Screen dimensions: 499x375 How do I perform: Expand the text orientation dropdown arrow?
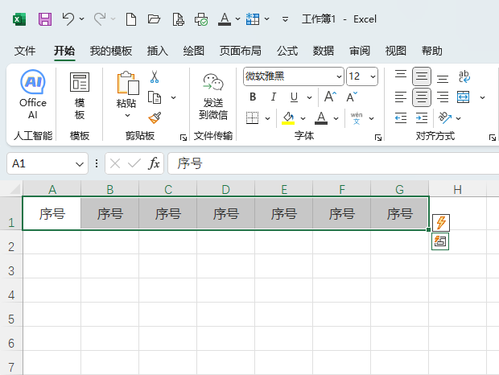458,118
